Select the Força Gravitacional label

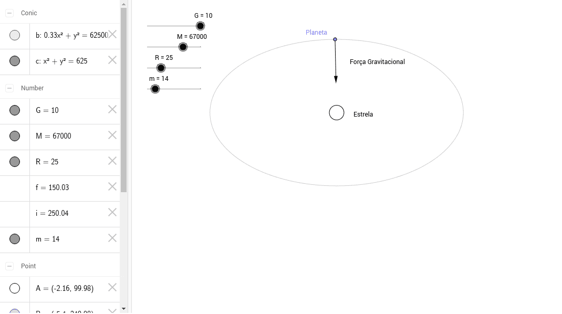coord(377,62)
